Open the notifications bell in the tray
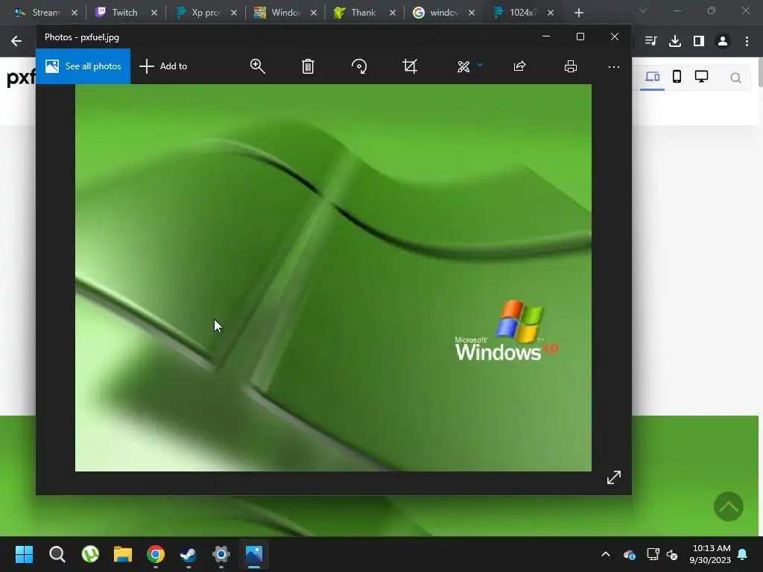This screenshot has height=572, width=763. point(743,554)
